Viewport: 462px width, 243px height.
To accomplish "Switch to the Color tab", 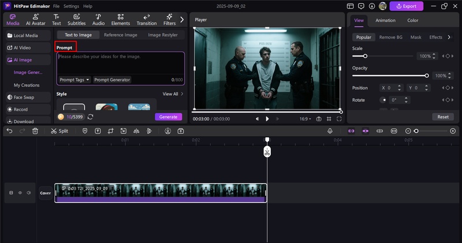I will coord(412,20).
